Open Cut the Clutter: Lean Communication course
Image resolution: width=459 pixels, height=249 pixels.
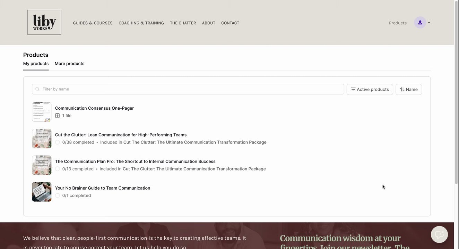[121, 135]
